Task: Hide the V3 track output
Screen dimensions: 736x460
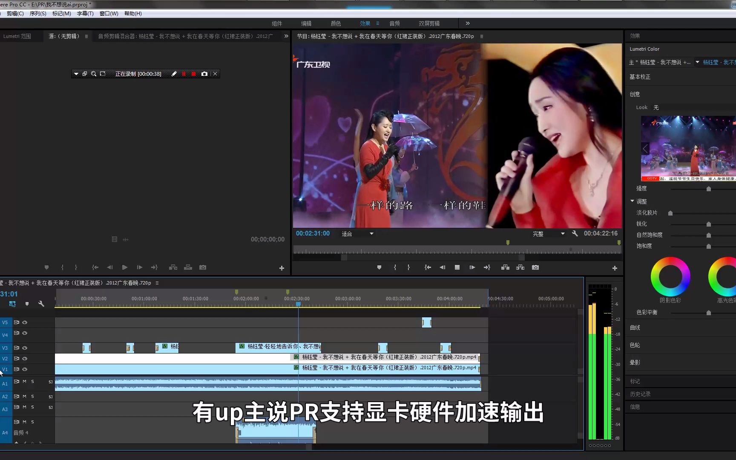Action: click(25, 348)
